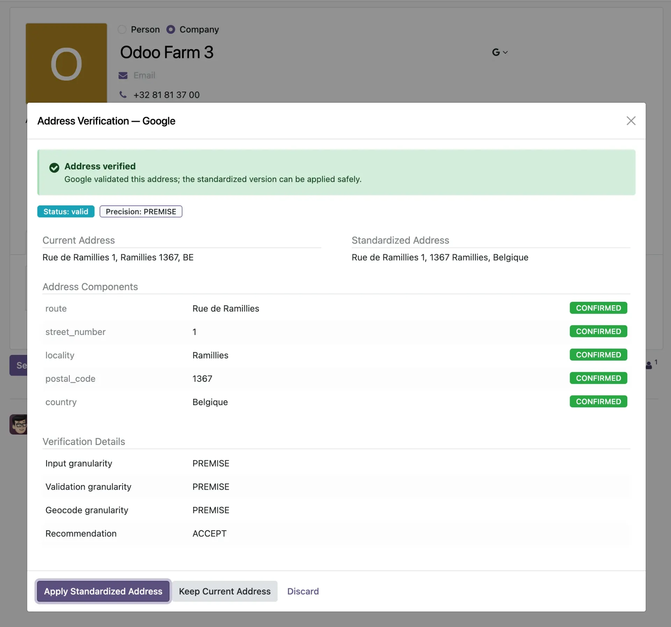Click the postal code value 1367
671x627 pixels.
202,379
